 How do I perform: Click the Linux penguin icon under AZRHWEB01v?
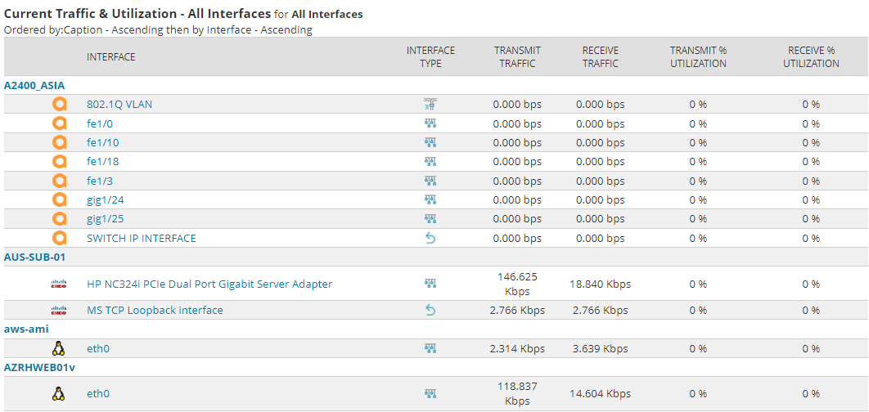pos(59,393)
